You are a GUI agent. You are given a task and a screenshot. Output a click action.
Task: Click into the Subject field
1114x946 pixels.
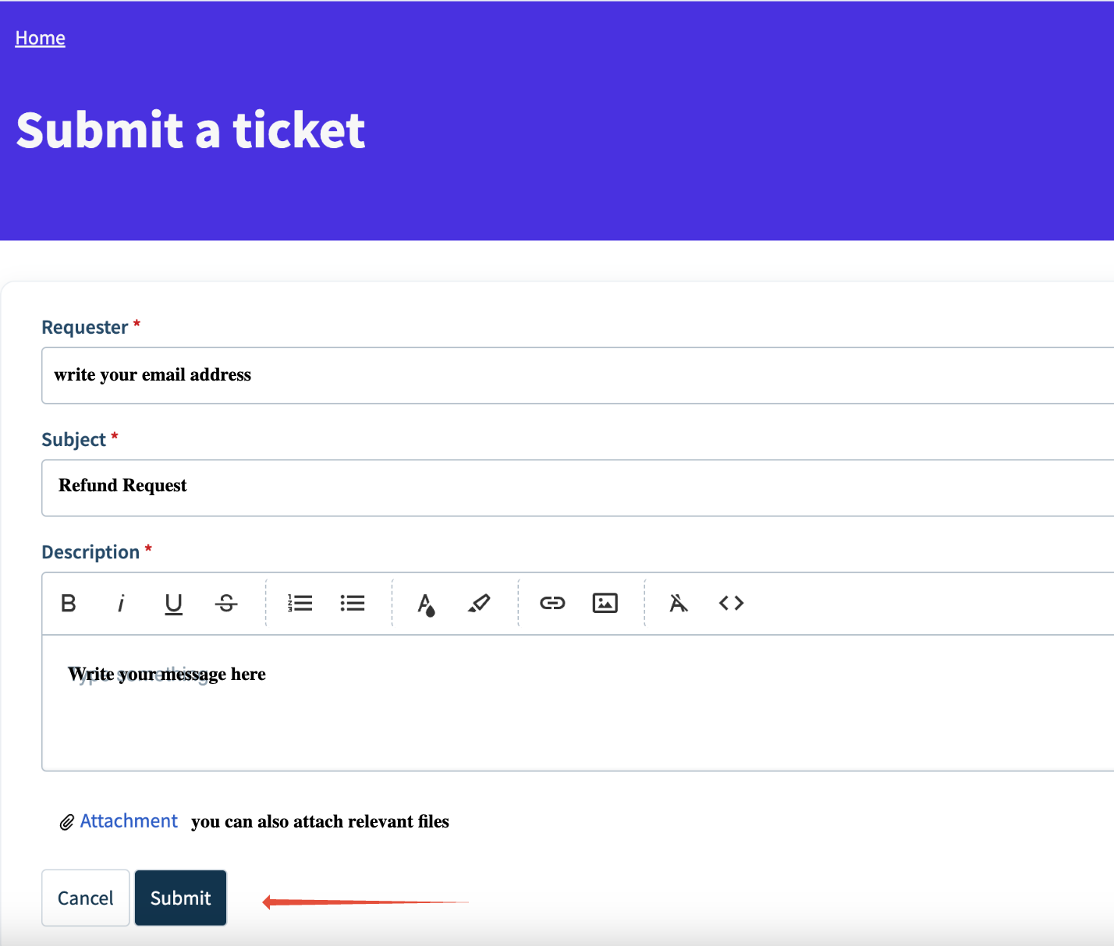577,487
